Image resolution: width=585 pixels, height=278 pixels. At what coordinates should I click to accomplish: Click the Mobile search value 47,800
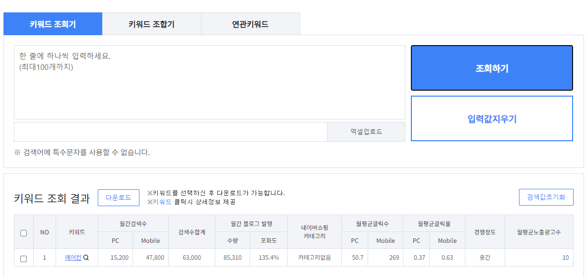point(154,258)
